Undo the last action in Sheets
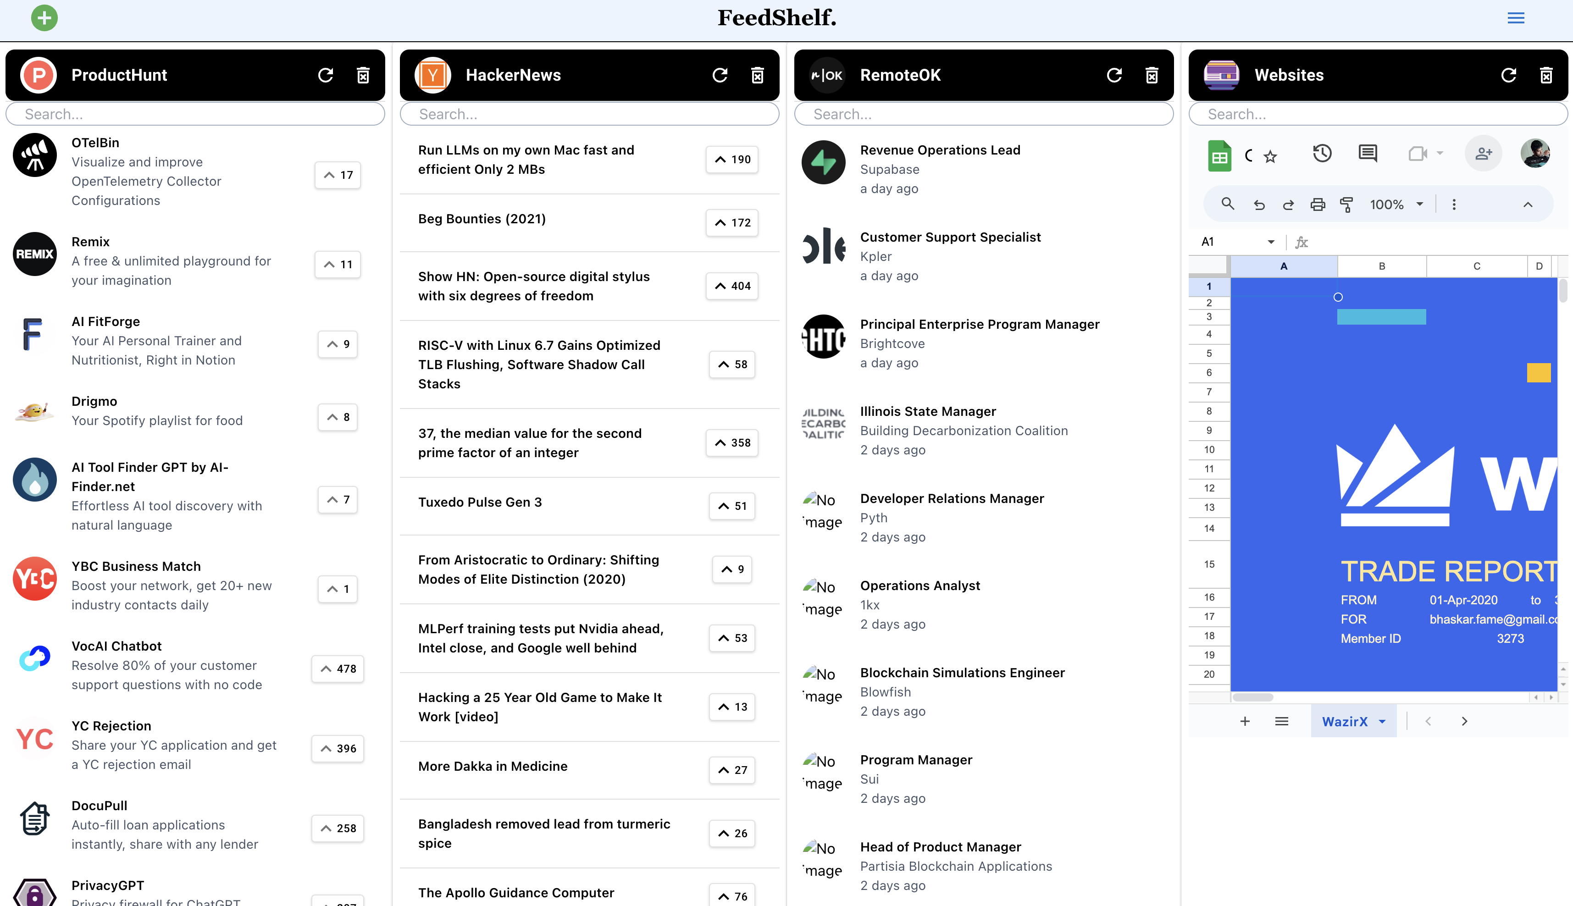This screenshot has height=906, width=1573. pos(1259,204)
